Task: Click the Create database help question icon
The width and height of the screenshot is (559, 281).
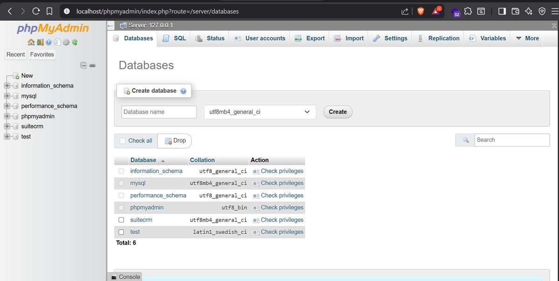Action: click(183, 91)
